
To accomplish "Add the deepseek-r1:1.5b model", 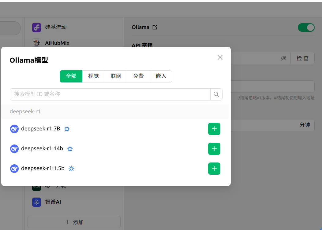I will point(214,169).
